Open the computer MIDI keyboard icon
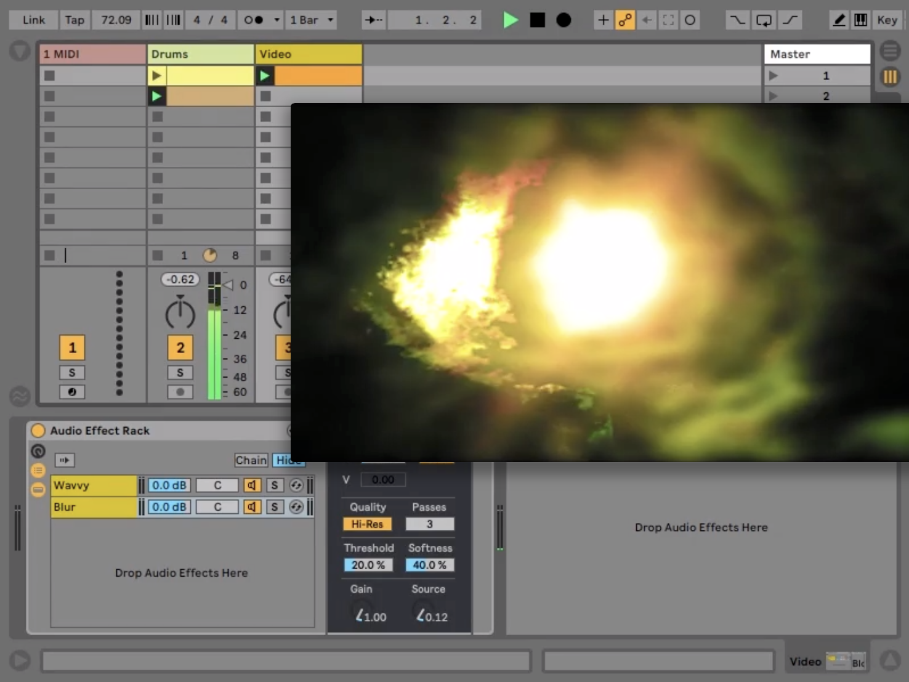909x682 pixels. point(860,20)
